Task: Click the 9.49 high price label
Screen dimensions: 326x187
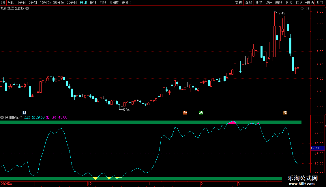Action: point(282,13)
